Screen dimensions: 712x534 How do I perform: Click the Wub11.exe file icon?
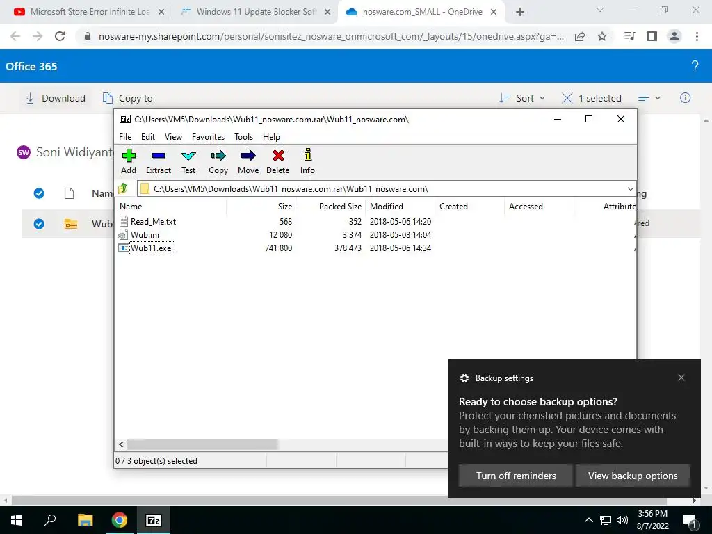[x=123, y=248]
